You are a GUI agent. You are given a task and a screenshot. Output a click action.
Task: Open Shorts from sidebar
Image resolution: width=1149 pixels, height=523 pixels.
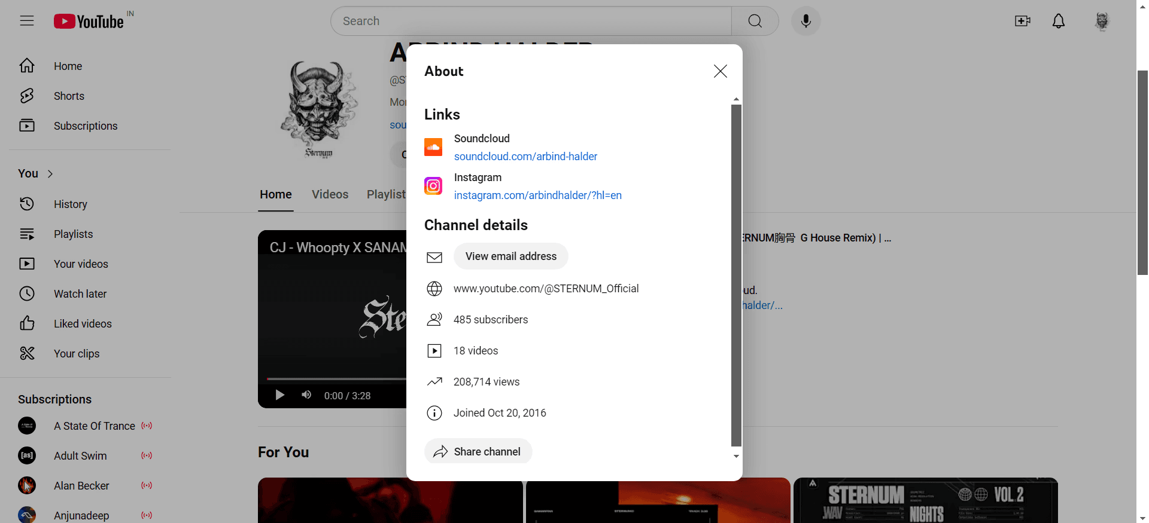click(90, 96)
